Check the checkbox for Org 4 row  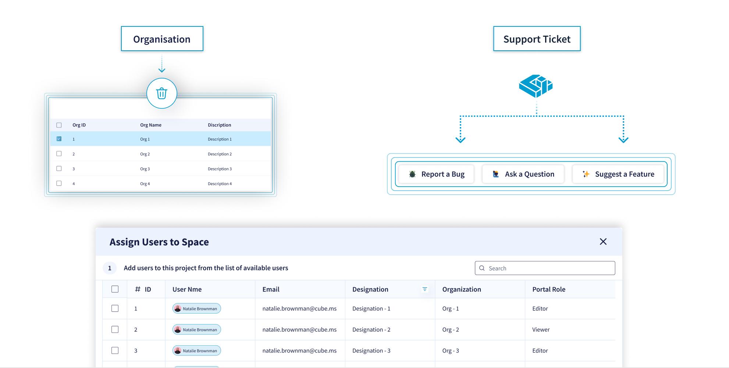59,183
